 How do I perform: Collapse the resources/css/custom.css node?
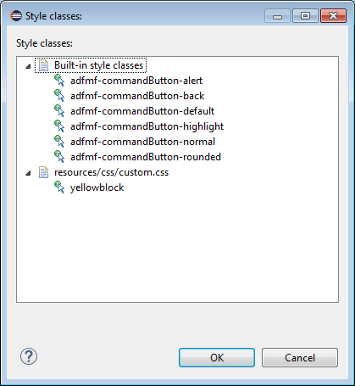[x=28, y=173]
